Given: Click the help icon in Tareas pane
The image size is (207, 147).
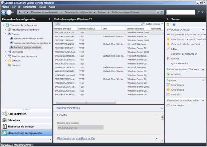Looking at the screenshot, I should (x=174, y=25).
